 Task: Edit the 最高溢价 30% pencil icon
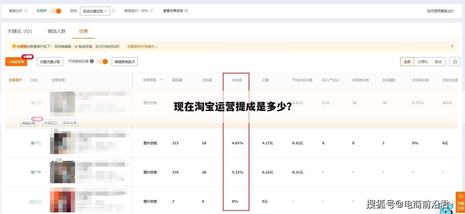point(151,11)
